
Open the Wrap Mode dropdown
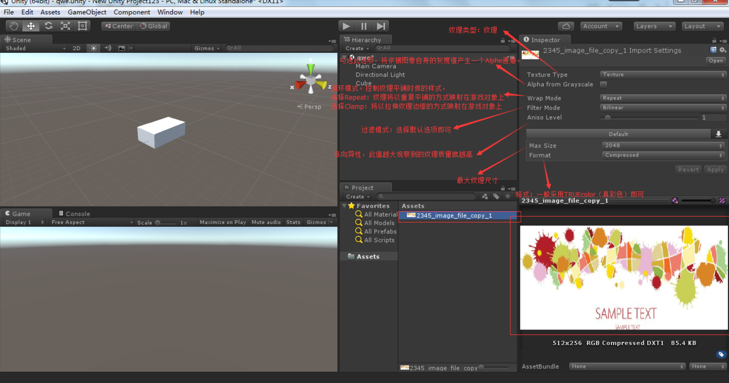coord(663,98)
